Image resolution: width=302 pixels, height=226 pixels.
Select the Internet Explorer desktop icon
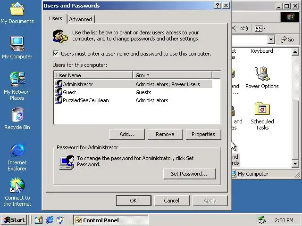pos(17,157)
